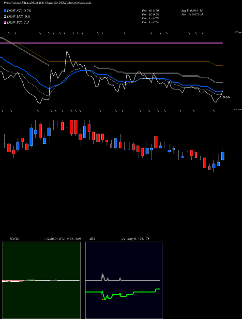Click the tallest blue candlestick near chart left
Viewport: 242px width, 319px height.
31,137
